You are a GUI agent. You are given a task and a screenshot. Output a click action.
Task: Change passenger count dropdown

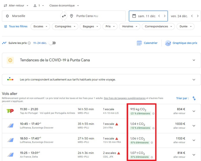pyautogui.click(x=39, y=5)
